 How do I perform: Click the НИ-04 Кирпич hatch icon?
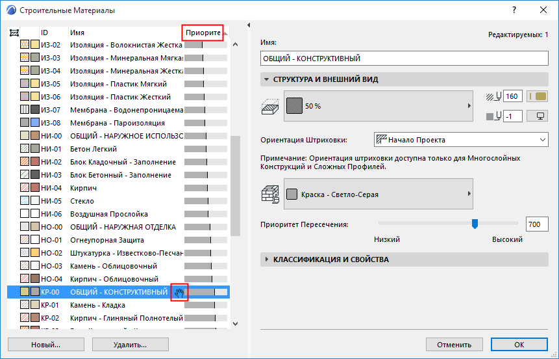(25, 187)
